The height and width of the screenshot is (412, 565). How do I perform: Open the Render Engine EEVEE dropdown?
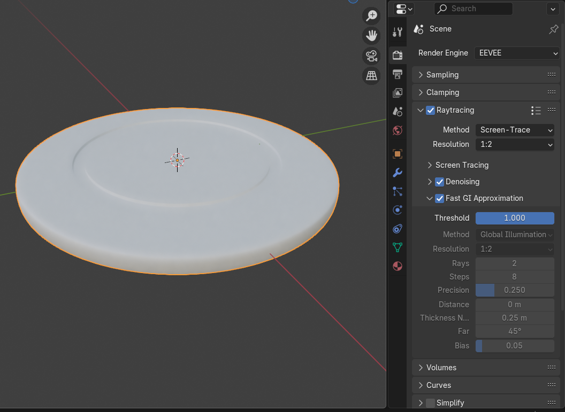coord(517,53)
